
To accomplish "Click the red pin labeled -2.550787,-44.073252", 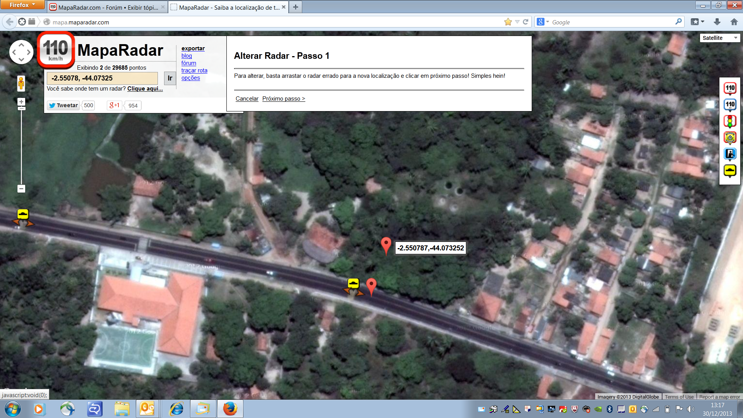I will (386, 246).
